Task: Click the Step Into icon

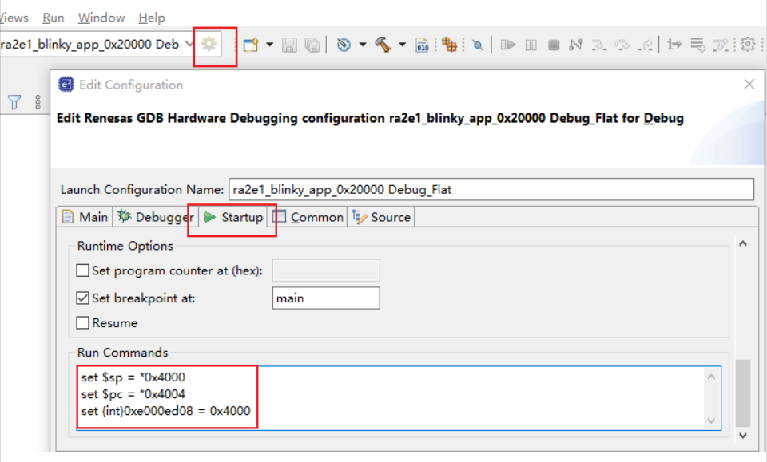Action: click(598, 45)
